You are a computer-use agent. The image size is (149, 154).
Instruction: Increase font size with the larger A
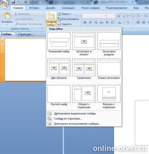(x=119, y=16)
